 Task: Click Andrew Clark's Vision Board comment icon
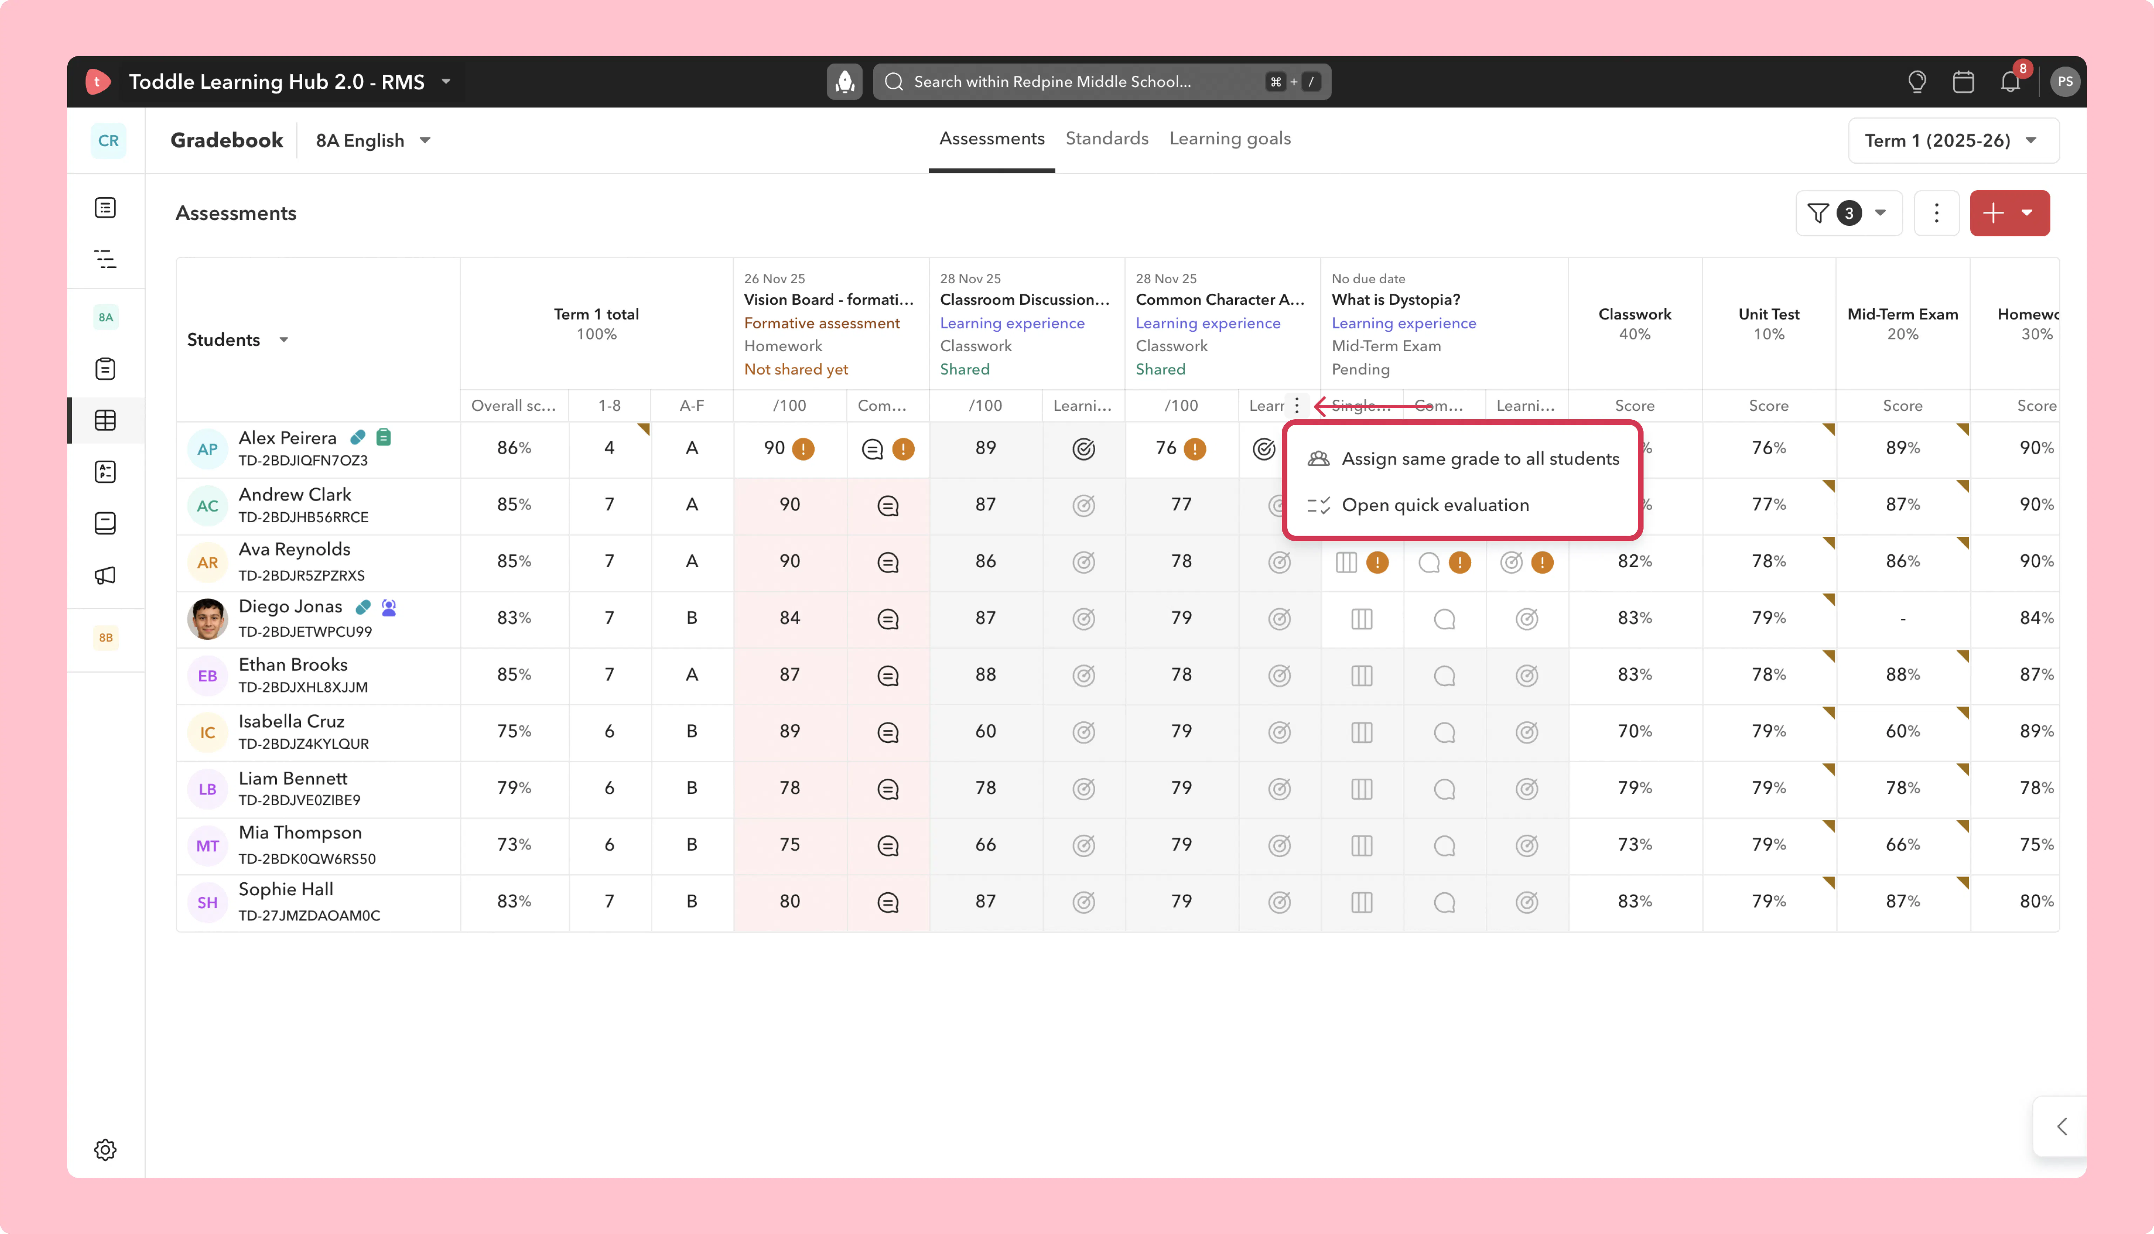pos(888,505)
